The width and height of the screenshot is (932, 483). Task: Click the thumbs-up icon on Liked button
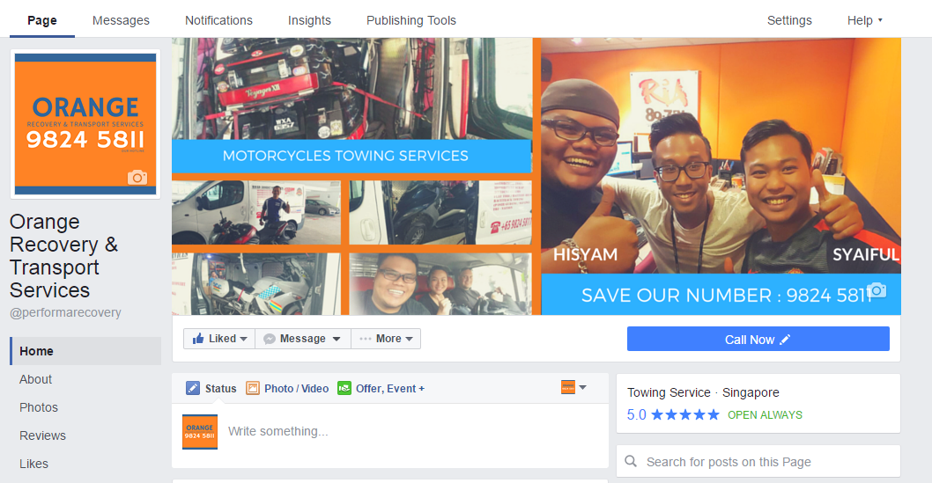coord(198,338)
